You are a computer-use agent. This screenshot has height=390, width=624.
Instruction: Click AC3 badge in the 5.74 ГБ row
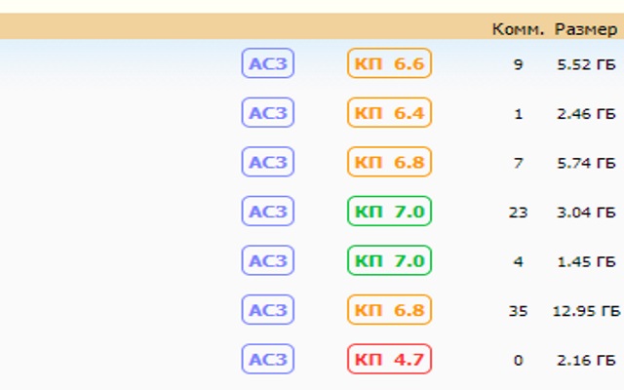click(268, 163)
